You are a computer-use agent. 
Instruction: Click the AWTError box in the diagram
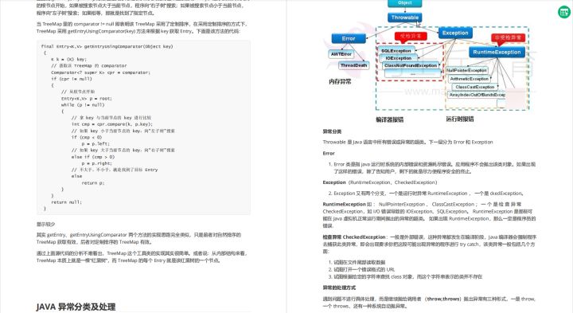[341, 53]
